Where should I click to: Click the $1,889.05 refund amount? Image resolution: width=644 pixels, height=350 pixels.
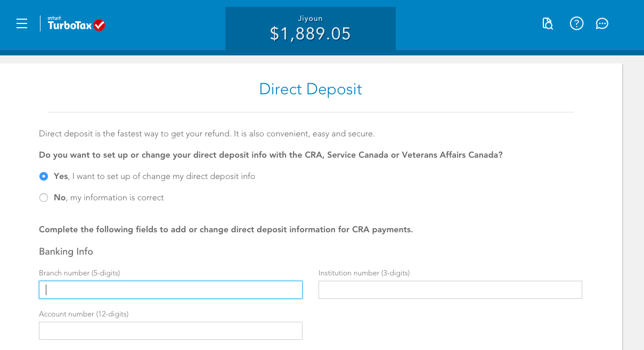311,34
